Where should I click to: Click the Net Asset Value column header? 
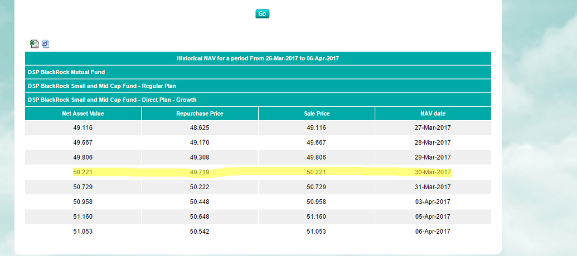point(83,114)
